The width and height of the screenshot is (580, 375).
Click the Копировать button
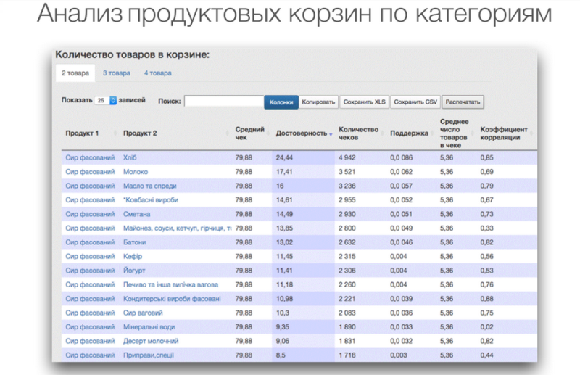coord(318,102)
